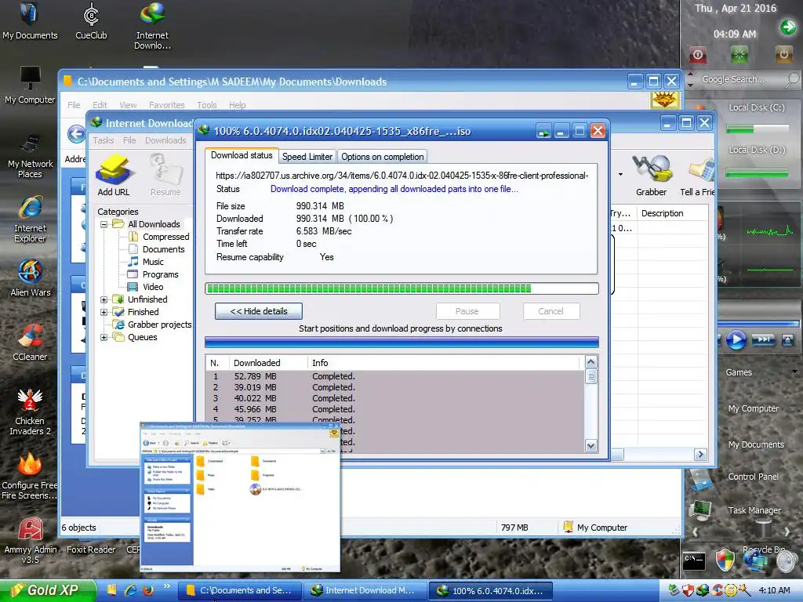Click the tray-minimize button in download dialog title bar
Image resolution: width=803 pixels, height=602 pixels.
pyautogui.click(x=543, y=131)
